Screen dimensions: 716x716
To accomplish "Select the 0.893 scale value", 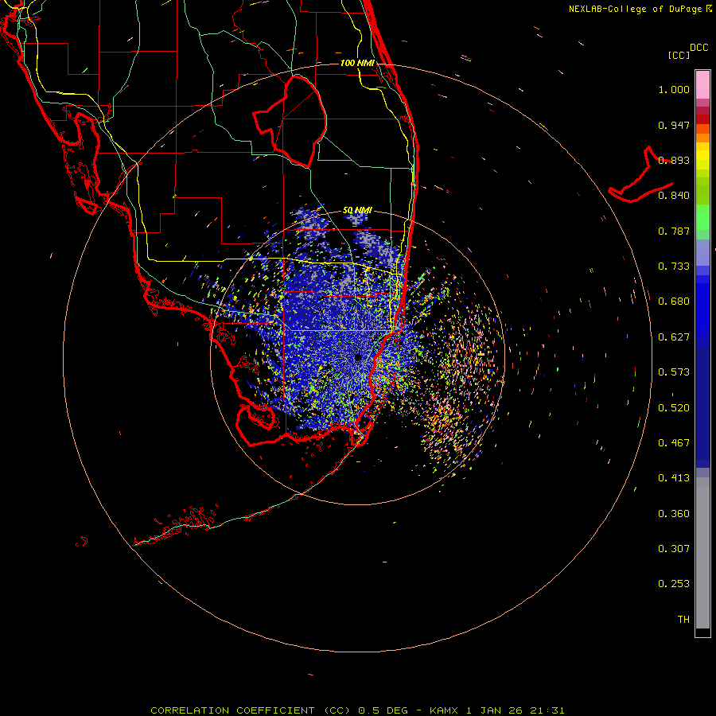I will coord(674,160).
